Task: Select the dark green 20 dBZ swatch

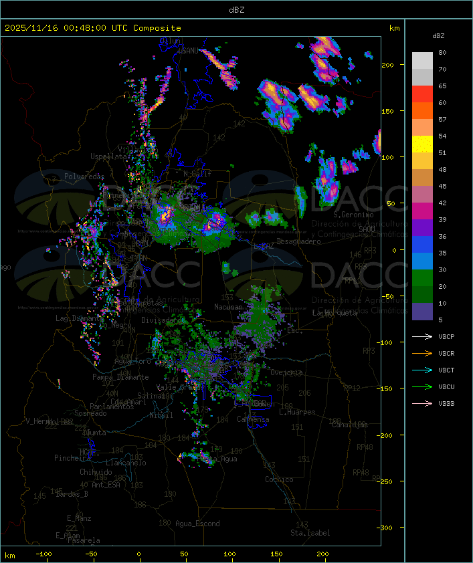Action: coord(422,294)
